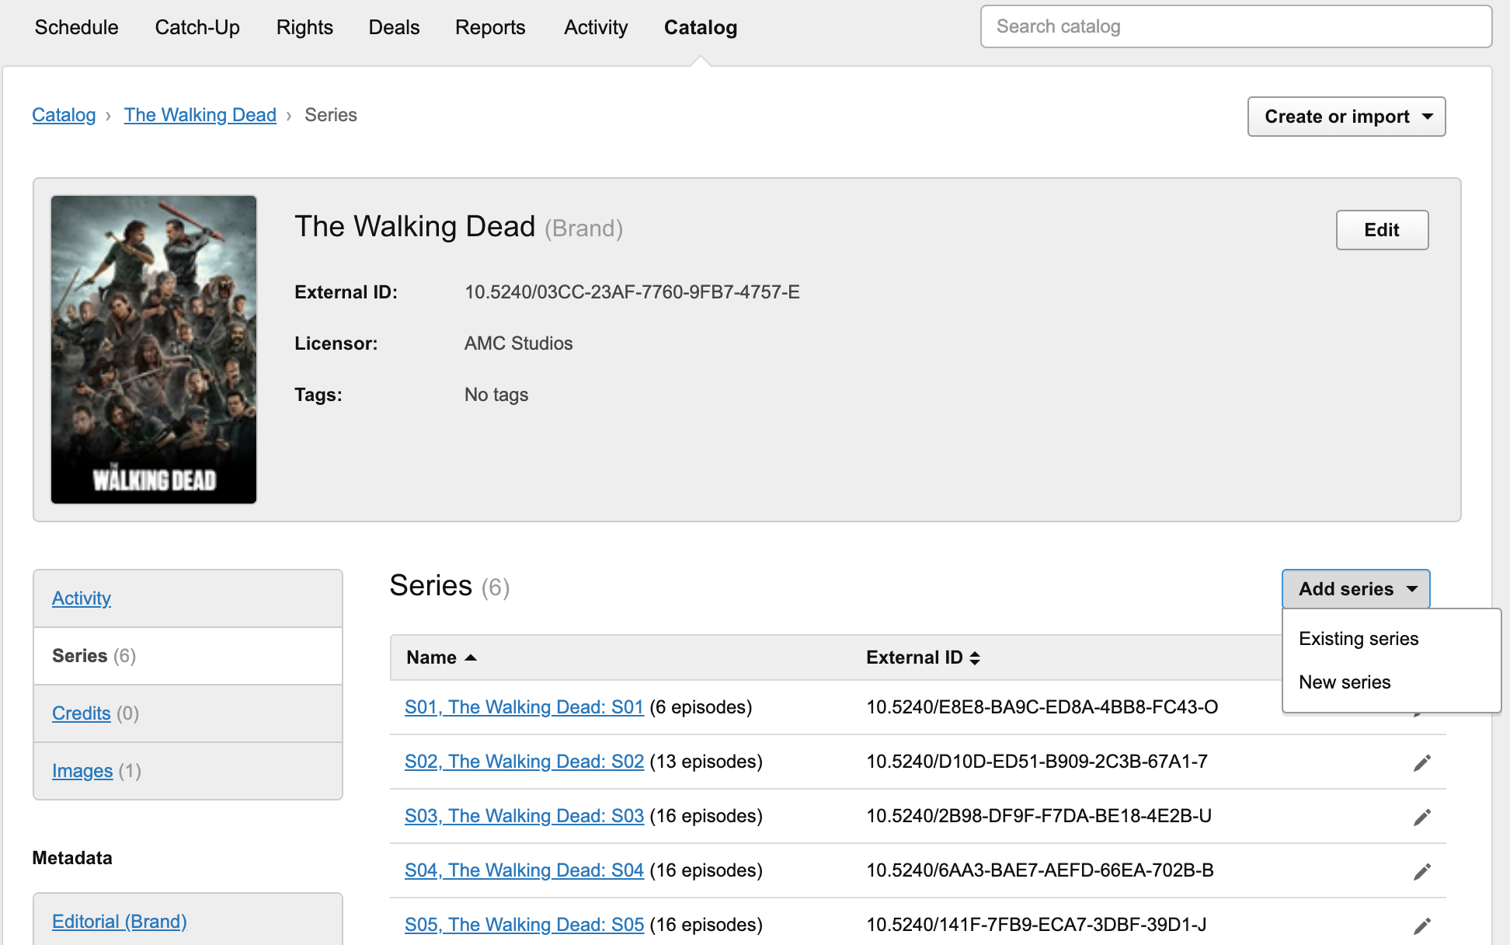This screenshot has width=1510, height=945.
Task: Choose Existing series from the menu
Action: tap(1359, 639)
